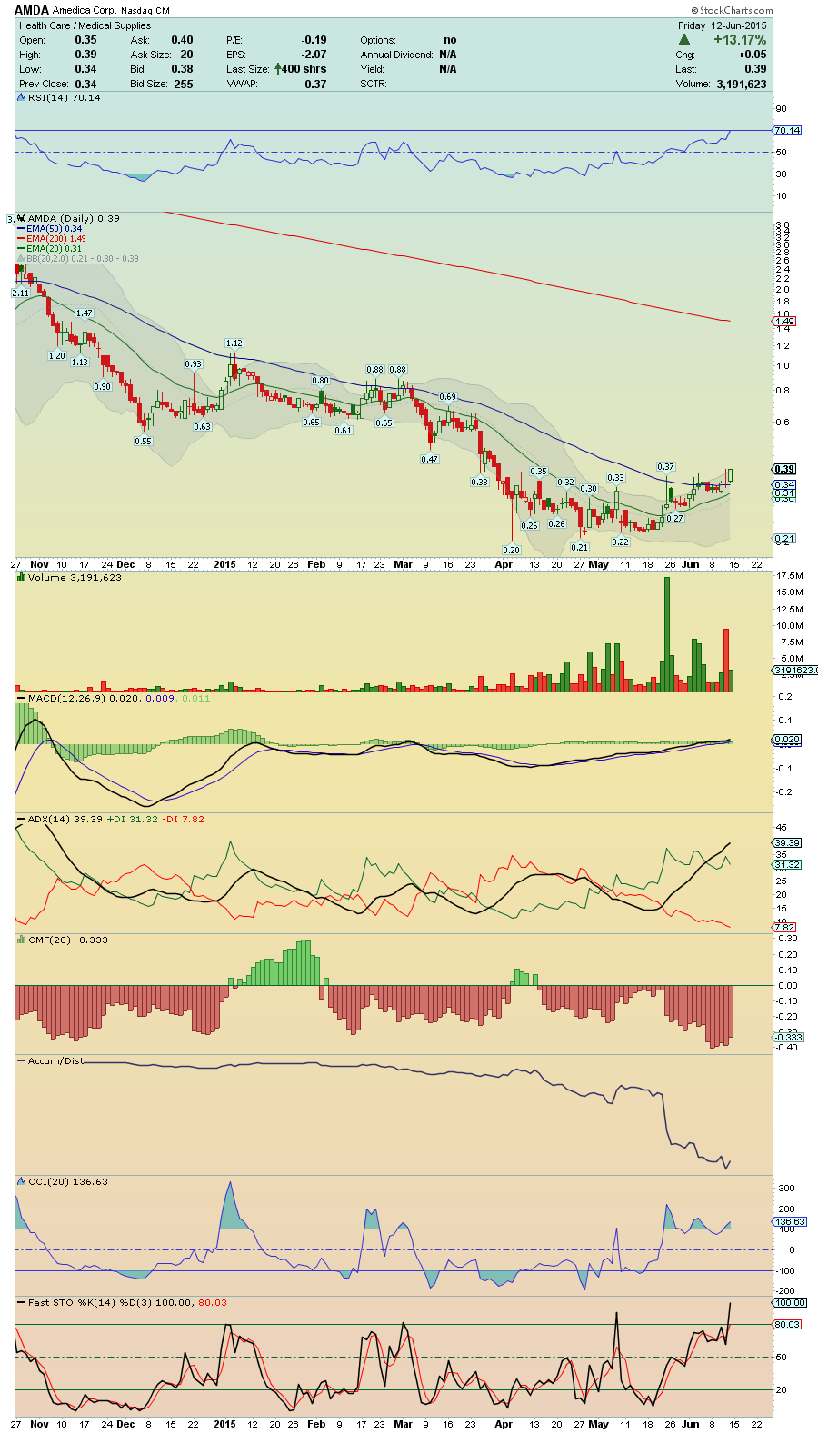This screenshot has height=1433, width=818.
Task: Click the Nov label on bottom date axis
Action: (39, 1424)
